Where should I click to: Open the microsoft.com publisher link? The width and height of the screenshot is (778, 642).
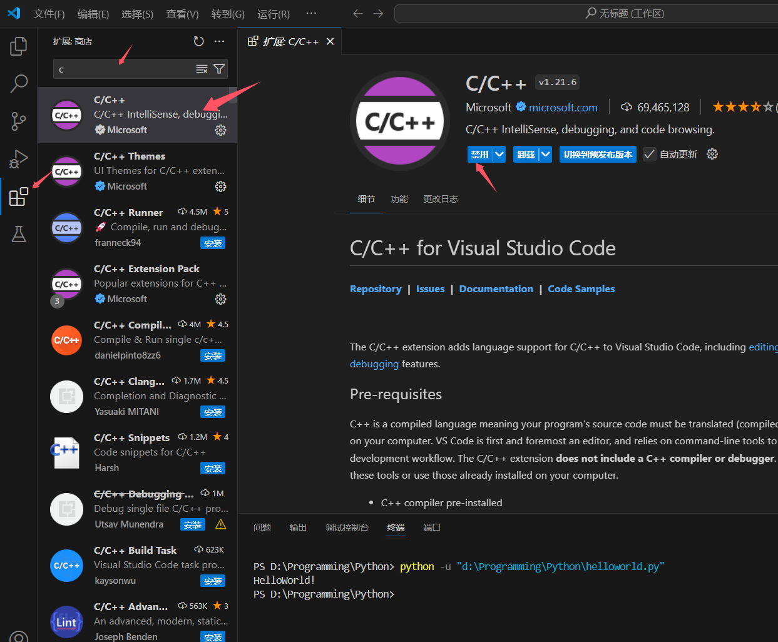(x=563, y=108)
